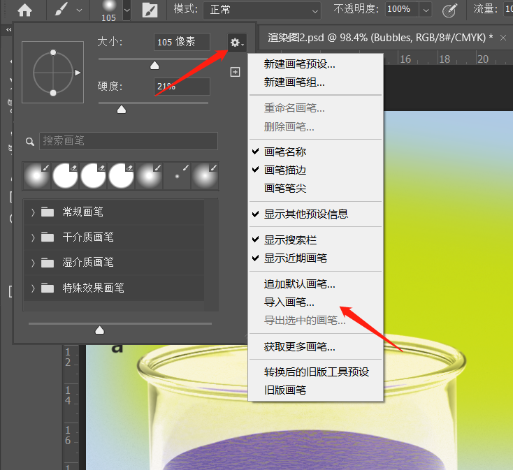Click the create new brush preset plus icon
Viewport: 513px width, 470px height.
[x=235, y=72]
